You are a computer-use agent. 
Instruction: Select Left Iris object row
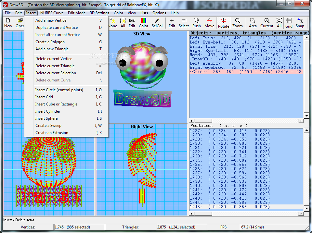[x=246, y=38]
